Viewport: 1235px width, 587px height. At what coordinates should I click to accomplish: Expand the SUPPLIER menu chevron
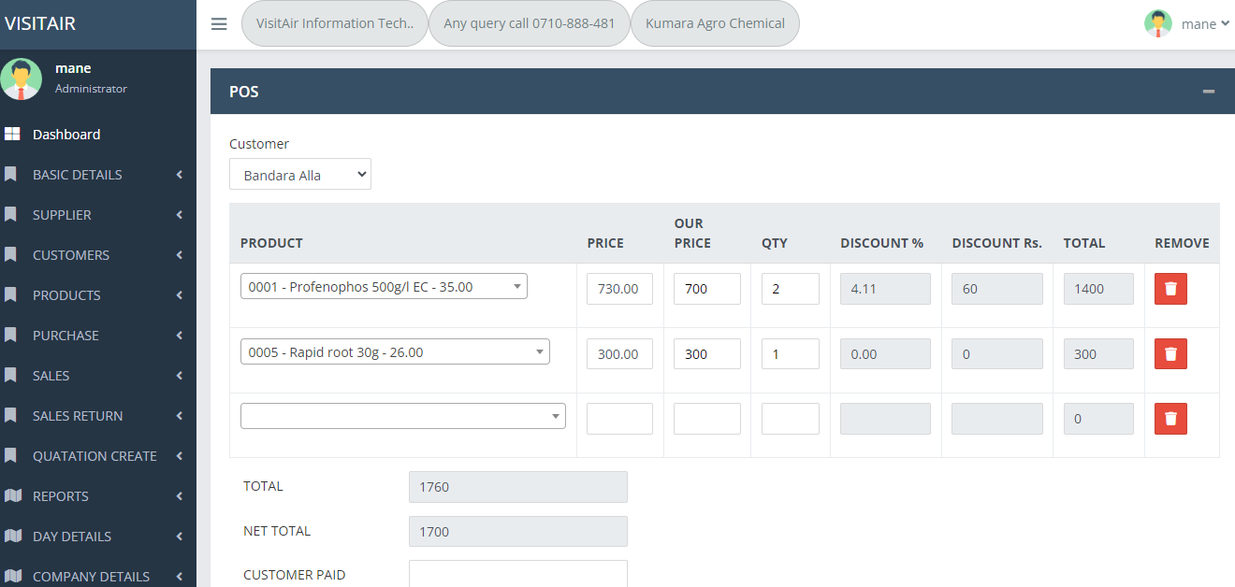pyautogui.click(x=179, y=215)
